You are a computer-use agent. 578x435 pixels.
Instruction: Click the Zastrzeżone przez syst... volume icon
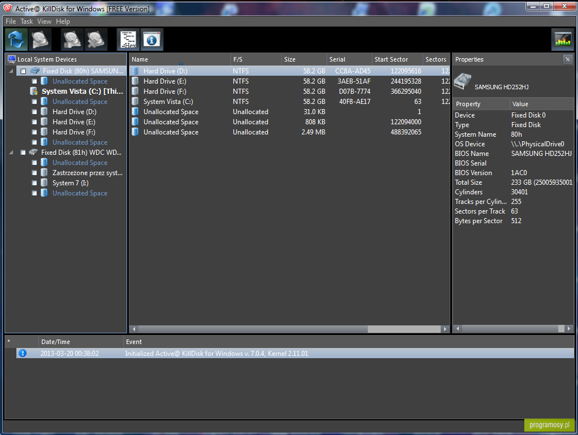pos(44,172)
